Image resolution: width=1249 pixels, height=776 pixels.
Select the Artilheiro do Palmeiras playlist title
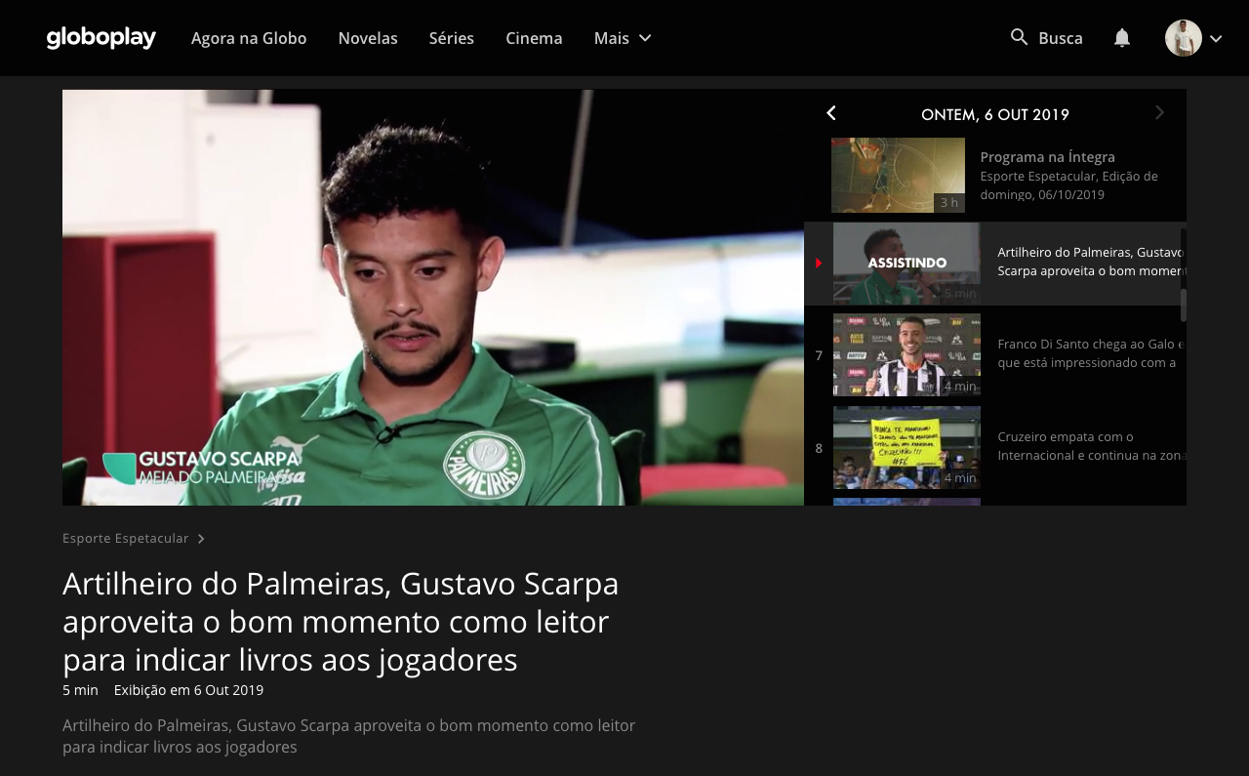(1091, 262)
